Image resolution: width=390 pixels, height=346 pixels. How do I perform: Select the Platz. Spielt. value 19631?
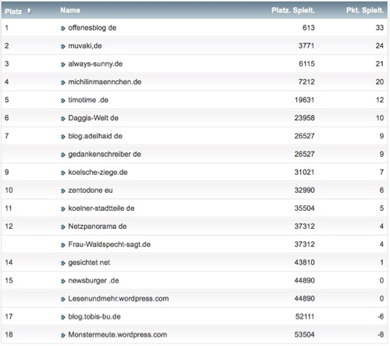coord(304,100)
